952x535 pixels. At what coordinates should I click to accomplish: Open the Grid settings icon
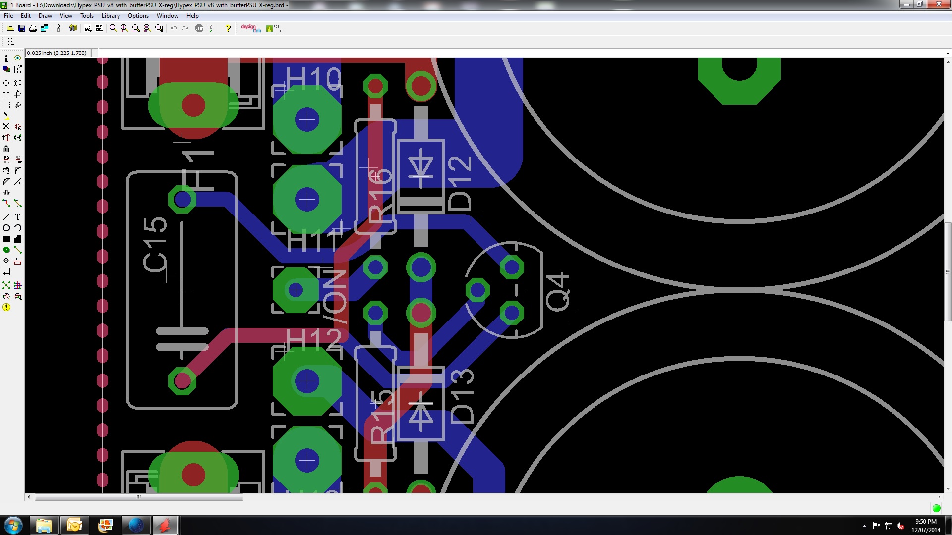[10, 42]
